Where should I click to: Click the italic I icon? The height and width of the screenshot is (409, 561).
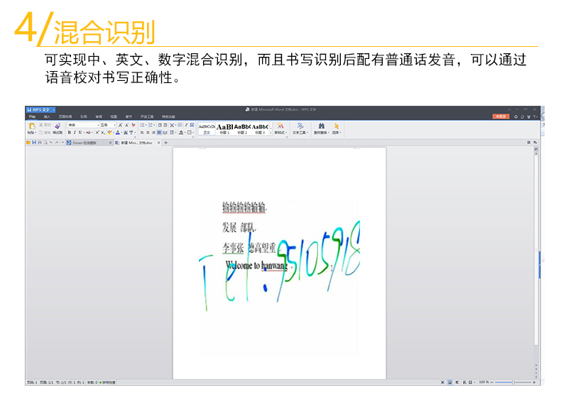(75, 132)
